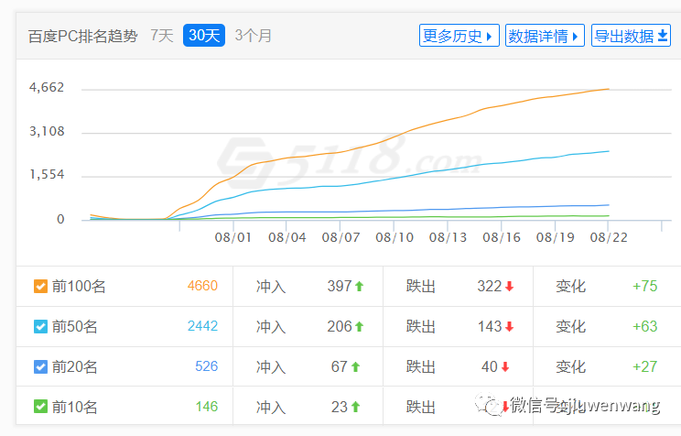Click green up arrow next to 67
Viewport: 681px width, 436px height.
(356, 367)
